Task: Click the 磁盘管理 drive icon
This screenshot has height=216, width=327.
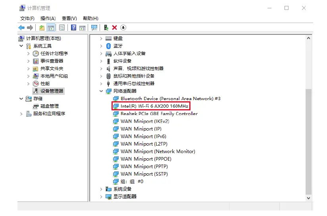Action: [x=36, y=106]
